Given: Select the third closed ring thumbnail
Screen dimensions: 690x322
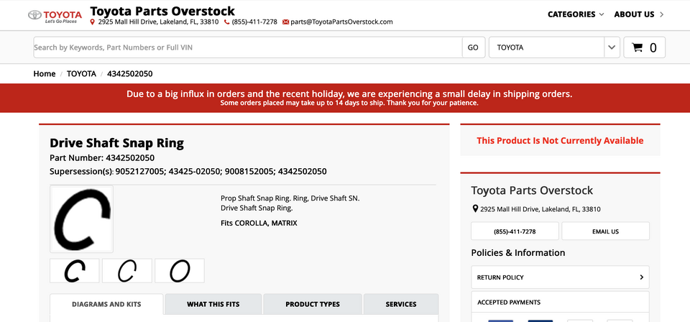Looking at the screenshot, I should coord(180,270).
